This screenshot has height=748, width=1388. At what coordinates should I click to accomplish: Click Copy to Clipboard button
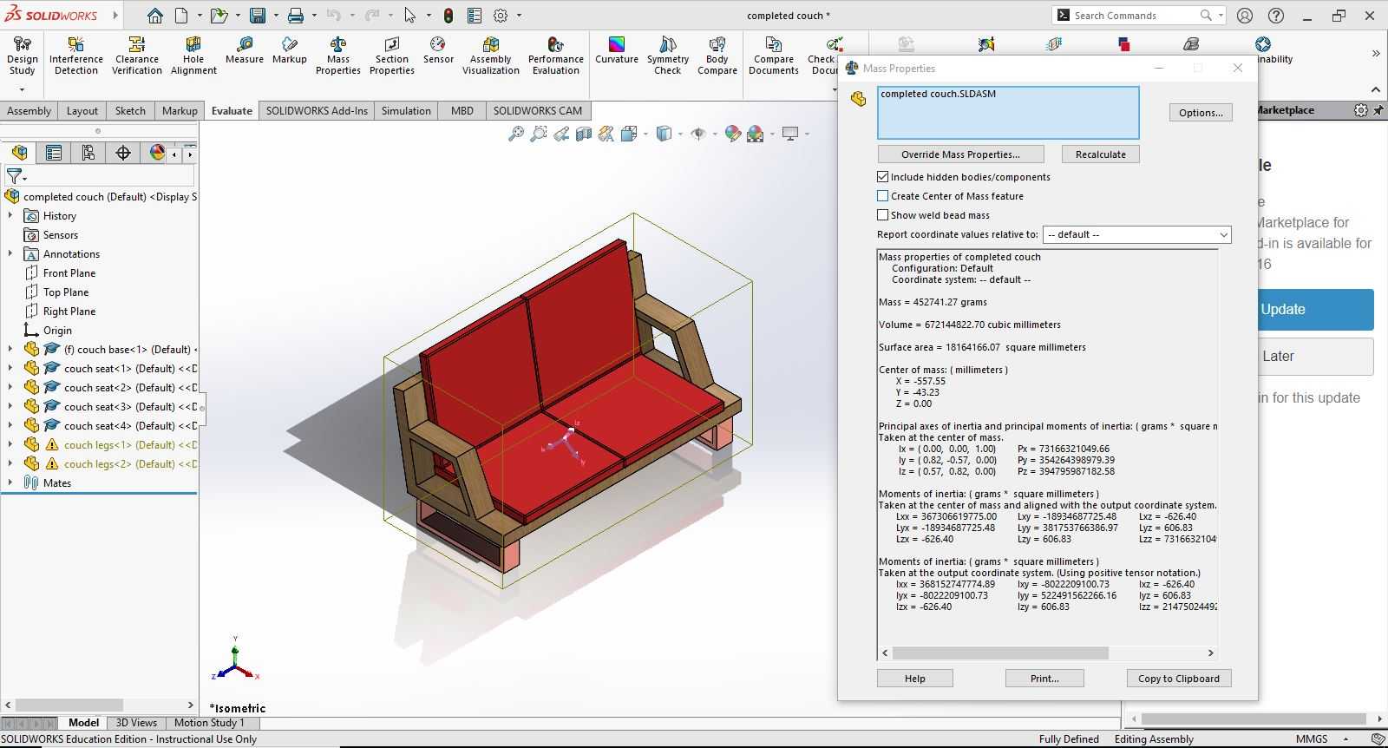click(1179, 679)
